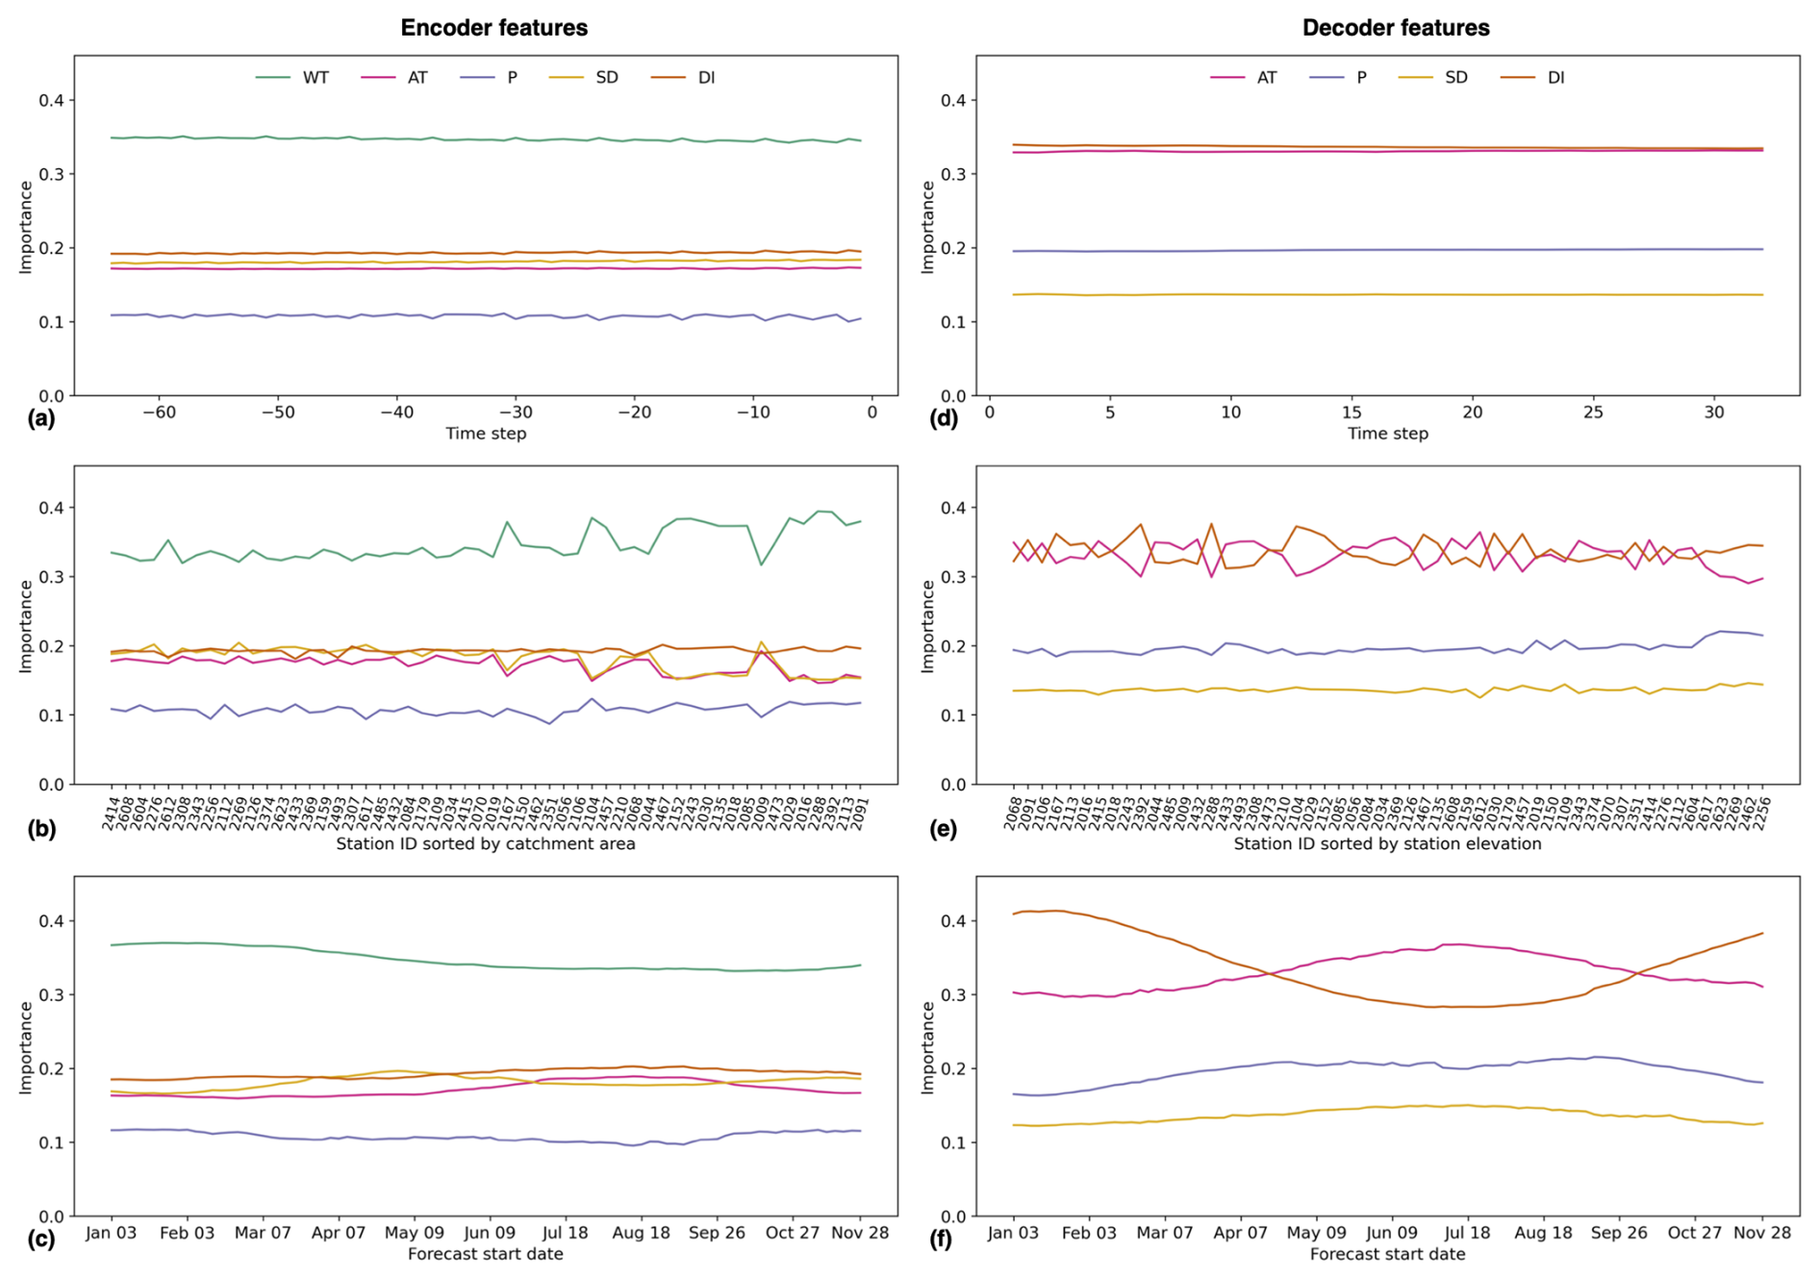Click the "Decoder features" column title
The image size is (1820, 1279).
(1396, 28)
